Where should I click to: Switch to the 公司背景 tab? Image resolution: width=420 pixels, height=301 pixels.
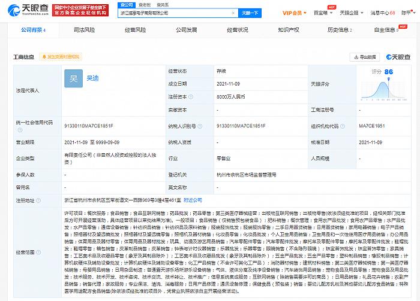(x=33, y=30)
